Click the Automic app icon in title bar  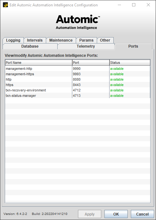point(5,5)
